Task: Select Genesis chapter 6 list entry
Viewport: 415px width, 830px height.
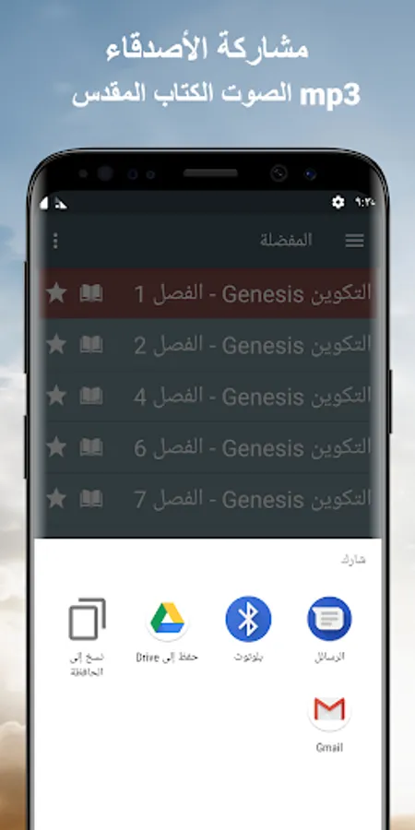Action: tap(208, 448)
